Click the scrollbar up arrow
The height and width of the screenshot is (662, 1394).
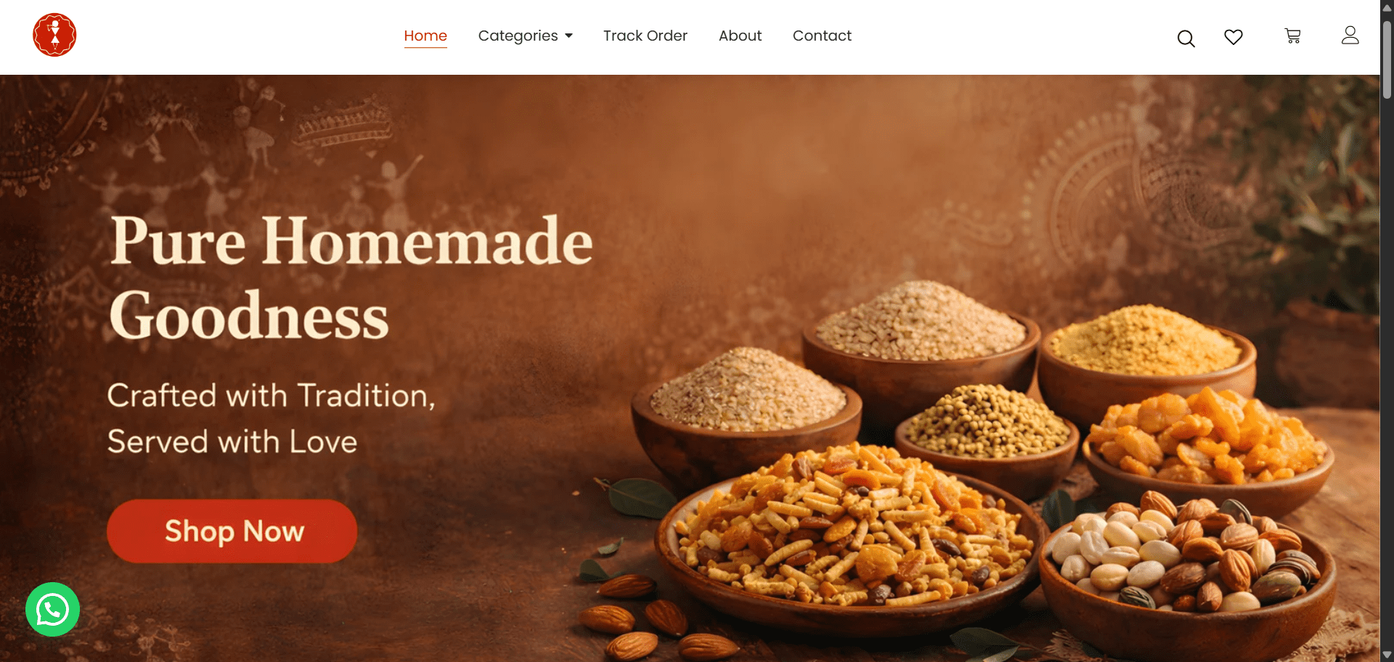(1387, 7)
